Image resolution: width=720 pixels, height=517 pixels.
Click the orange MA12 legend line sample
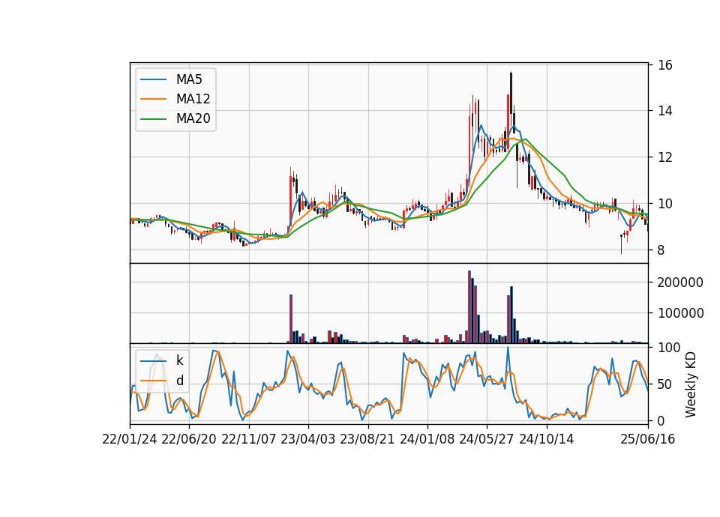tap(153, 99)
